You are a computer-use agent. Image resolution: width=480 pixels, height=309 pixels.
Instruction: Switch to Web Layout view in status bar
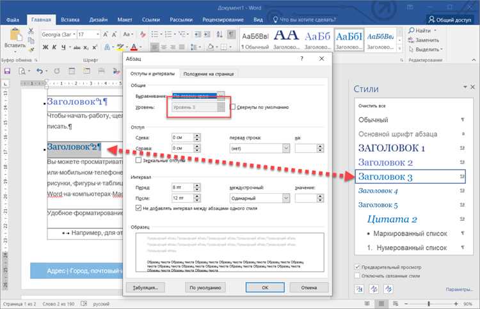396,303
